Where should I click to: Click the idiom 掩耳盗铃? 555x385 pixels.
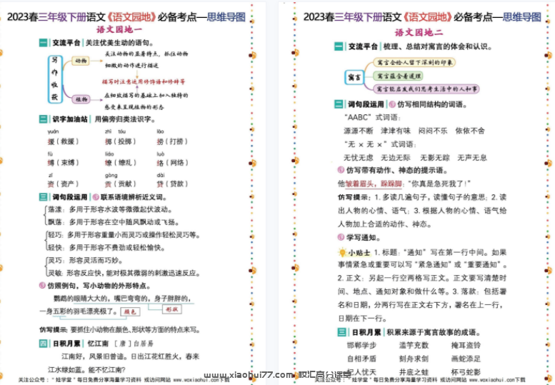(466, 345)
